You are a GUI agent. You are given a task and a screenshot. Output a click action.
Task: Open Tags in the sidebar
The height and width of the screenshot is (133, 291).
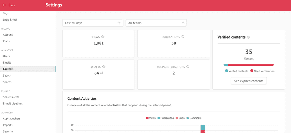pos(6,13)
